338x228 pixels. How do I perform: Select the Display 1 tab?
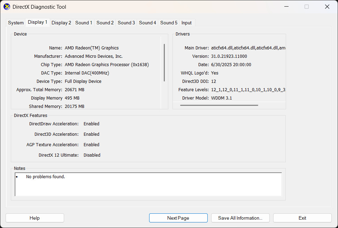[38, 22]
